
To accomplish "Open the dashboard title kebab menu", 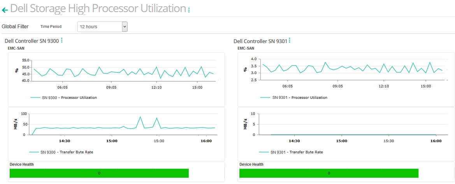I will click(x=189, y=10).
